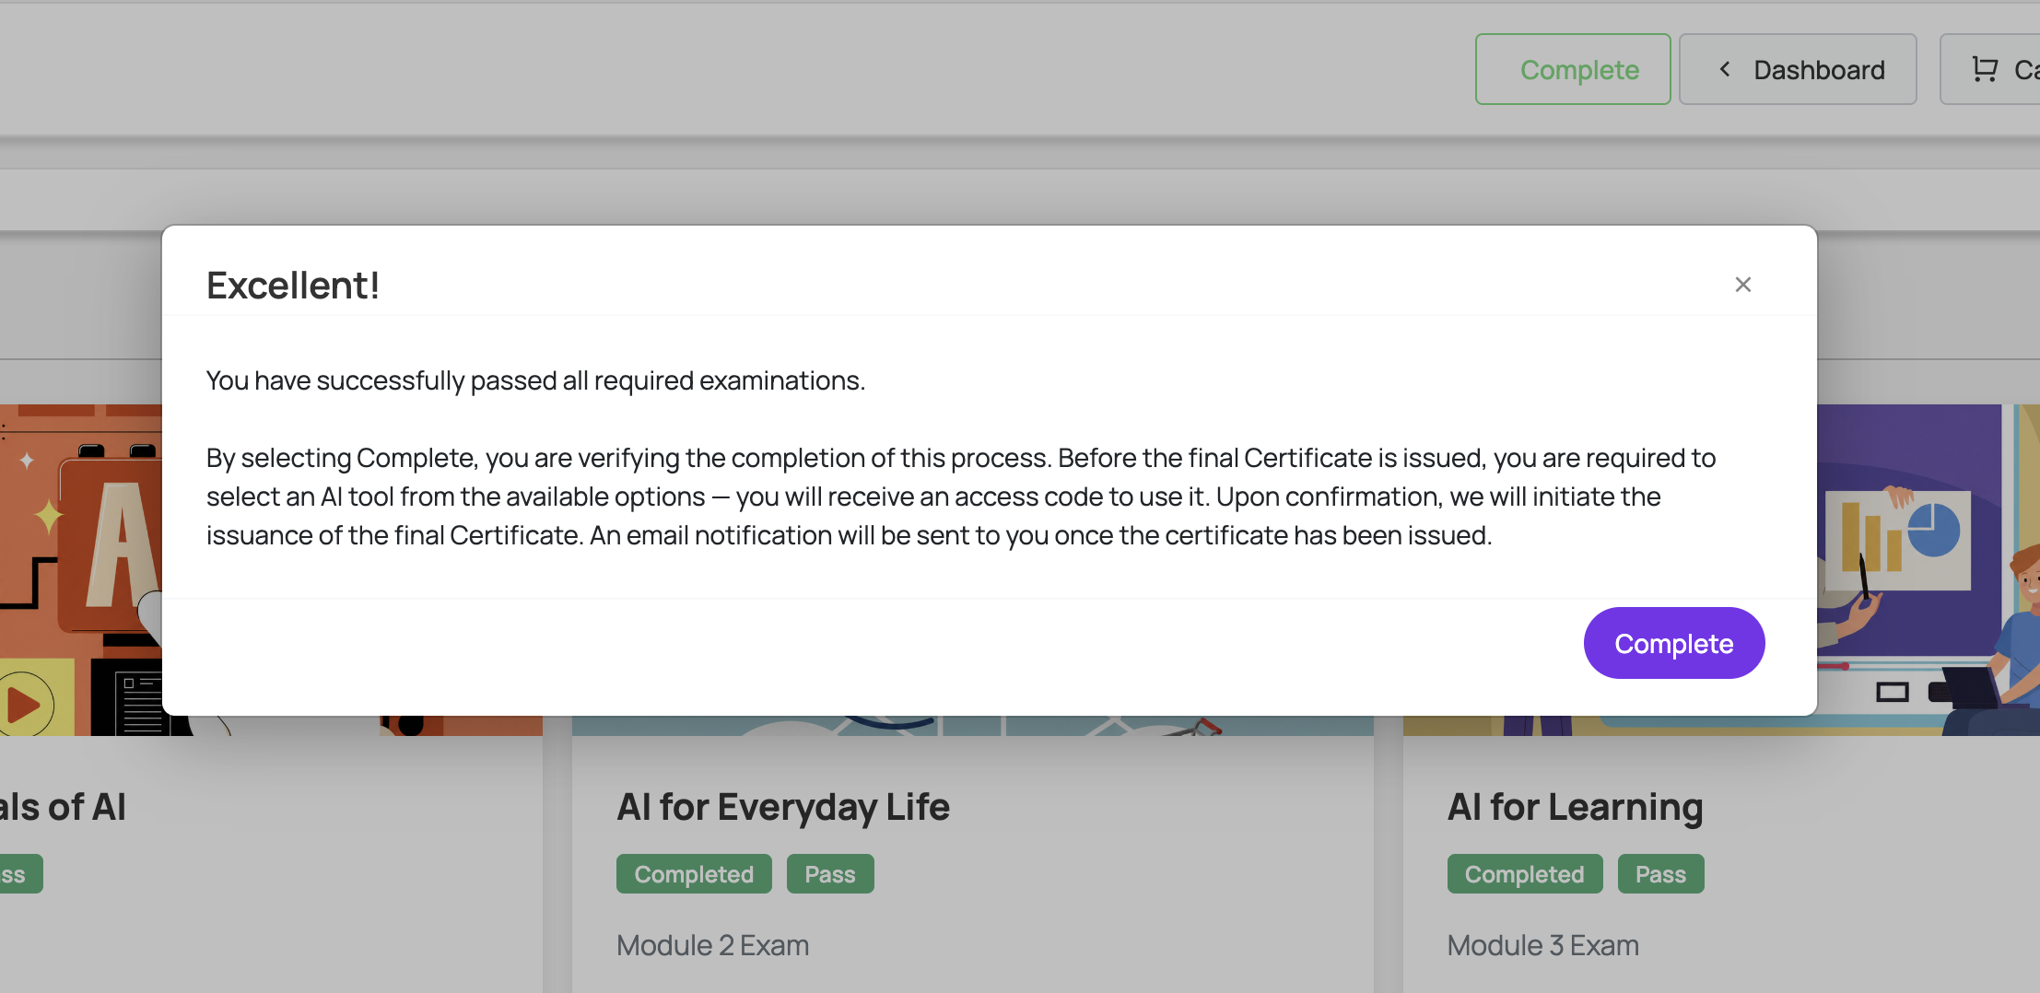Viewport: 2040px width, 993px height.
Task: Click the AI for Learning course thumbnail
Action: 1929,569
